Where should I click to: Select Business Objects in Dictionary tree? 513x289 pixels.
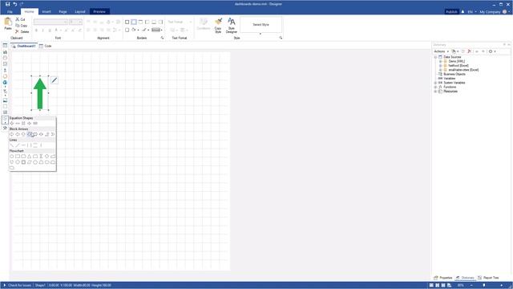click(x=454, y=74)
